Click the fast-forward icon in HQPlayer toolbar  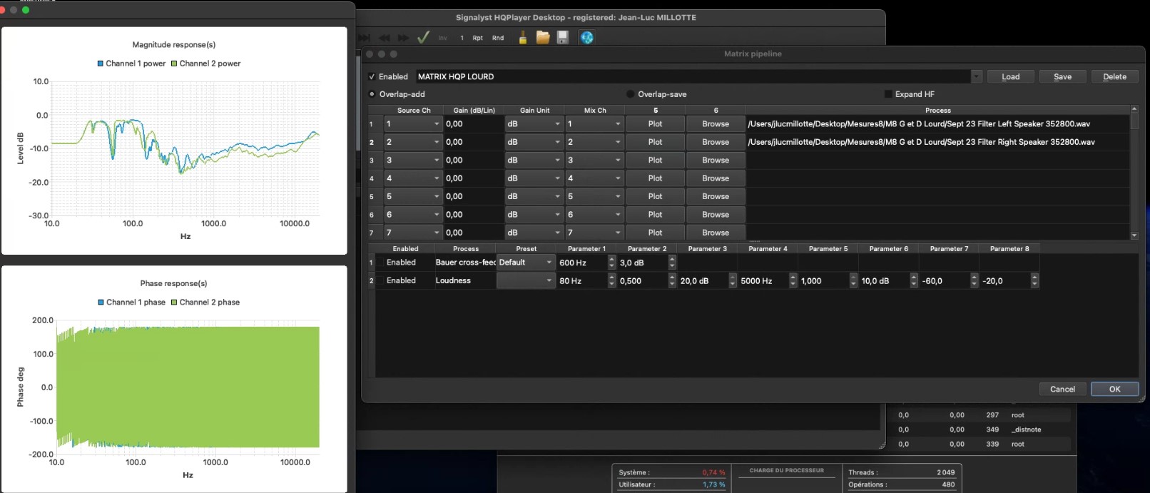click(x=404, y=38)
